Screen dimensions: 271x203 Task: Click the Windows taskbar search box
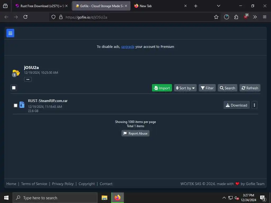coord(55,198)
